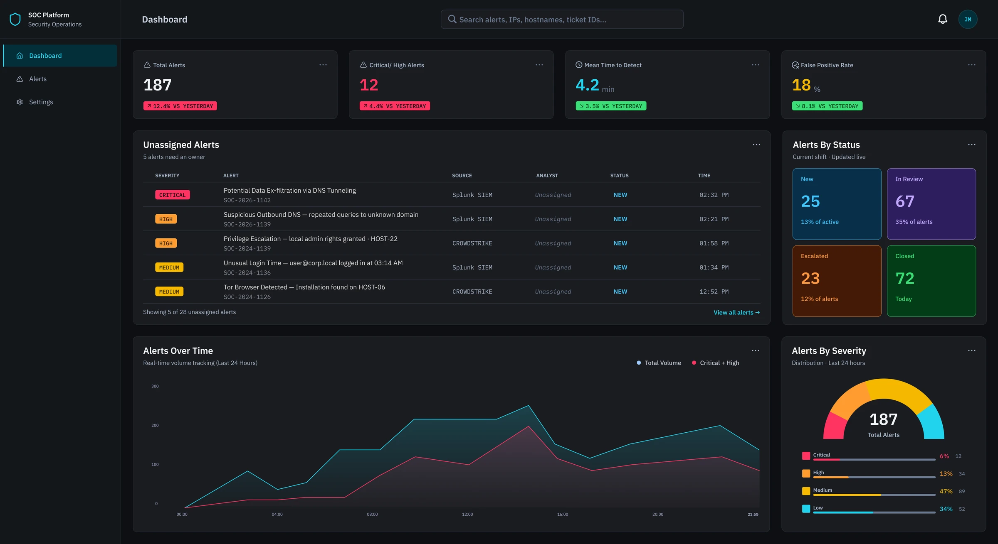This screenshot has height=544, width=998.
Task: Click the search magnifier icon
Action: (x=452, y=19)
